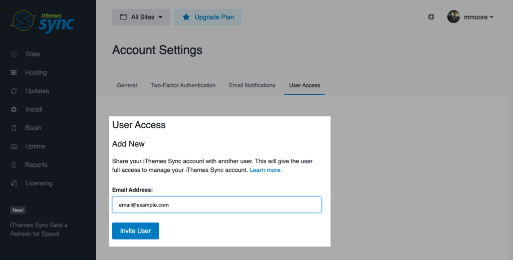This screenshot has height=260, width=513.
Task: Follow the Learn more link
Action: tap(266, 170)
